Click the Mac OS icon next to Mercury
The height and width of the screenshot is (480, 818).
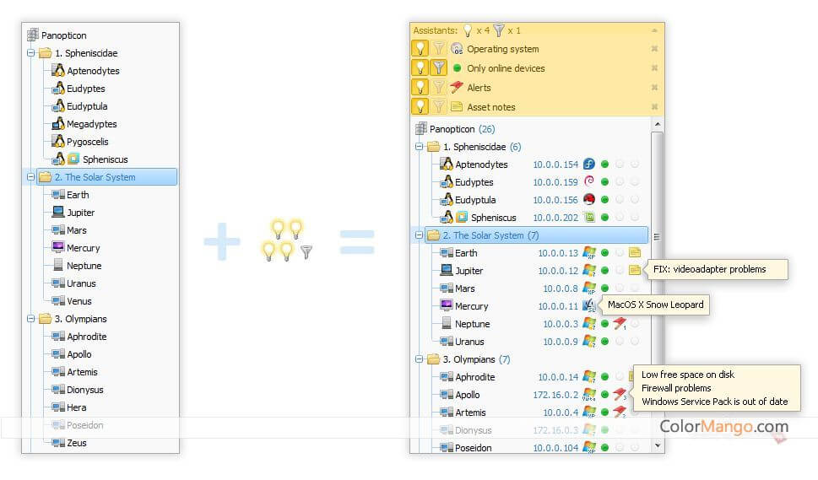pos(589,306)
